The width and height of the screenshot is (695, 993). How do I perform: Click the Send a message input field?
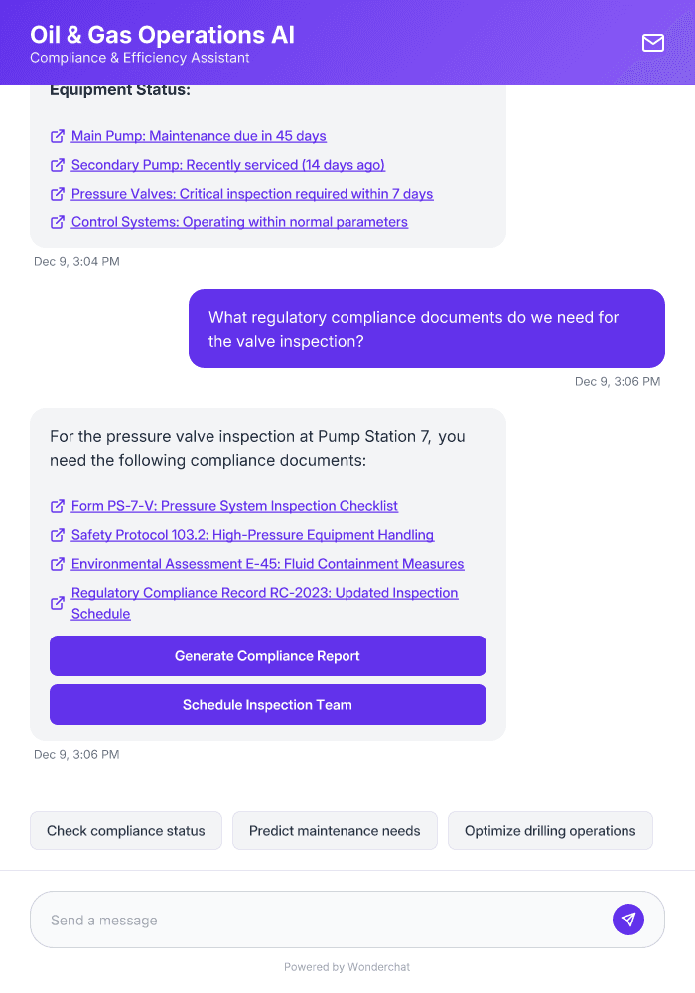tap(298, 920)
